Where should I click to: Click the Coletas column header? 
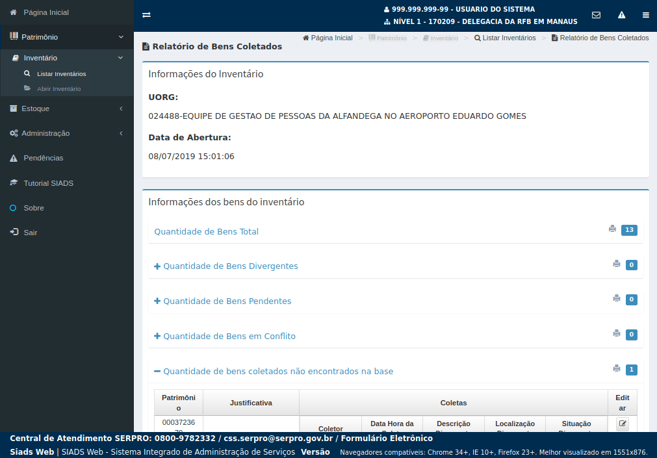(x=454, y=403)
